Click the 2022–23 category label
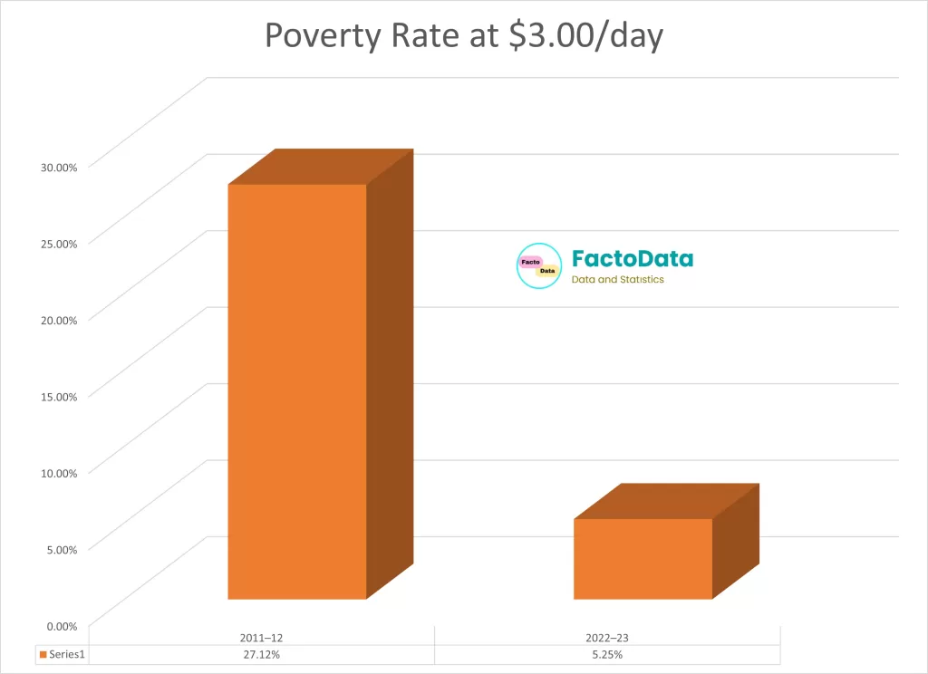Image resolution: width=928 pixels, height=674 pixels. click(x=607, y=636)
